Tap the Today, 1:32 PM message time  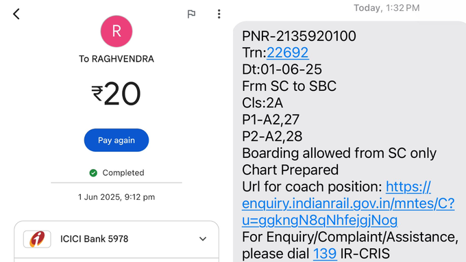tap(387, 8)
